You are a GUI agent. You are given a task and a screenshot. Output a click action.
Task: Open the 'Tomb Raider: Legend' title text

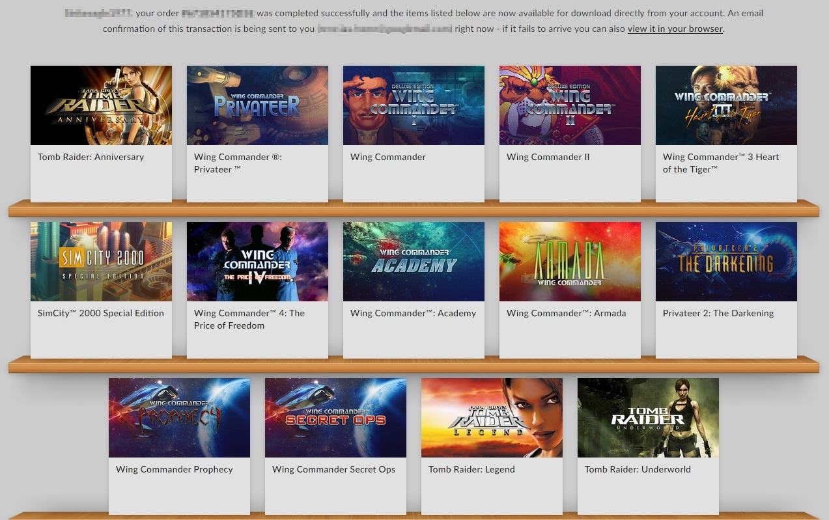[471, 469]
